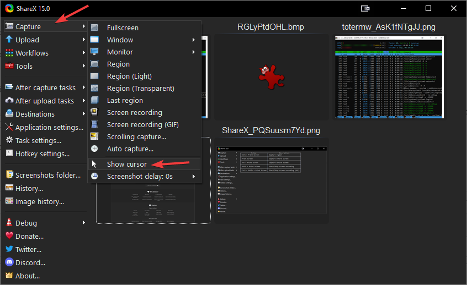
Task: Open Application settings... label
Action: pyautogui.click(x=50, y=127)
